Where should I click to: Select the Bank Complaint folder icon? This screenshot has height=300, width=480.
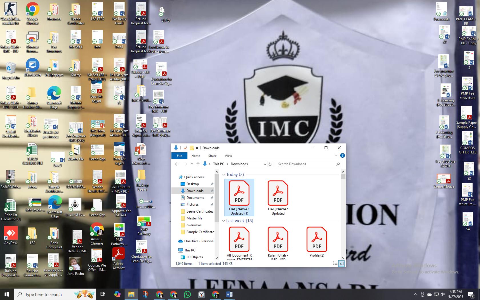click(x=54, y=238)
